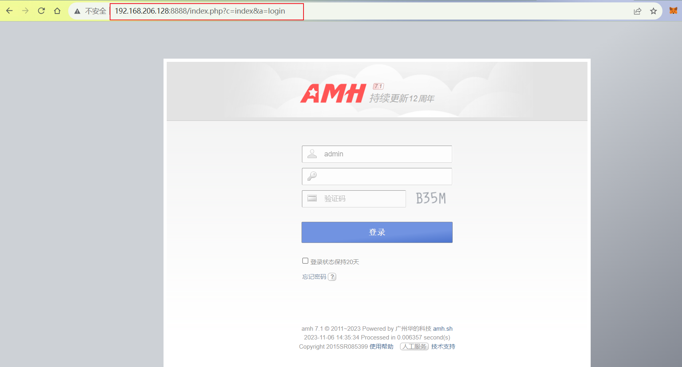This screenshot has width=682, height=367.
Task: Go back using the browser back arrow
Action: tap(10, 11)
